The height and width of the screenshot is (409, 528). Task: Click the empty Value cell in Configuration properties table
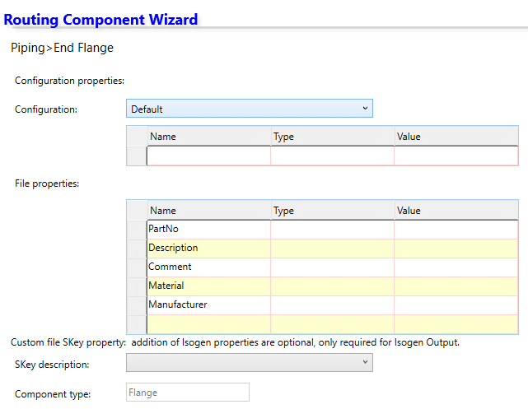[456, 156]
